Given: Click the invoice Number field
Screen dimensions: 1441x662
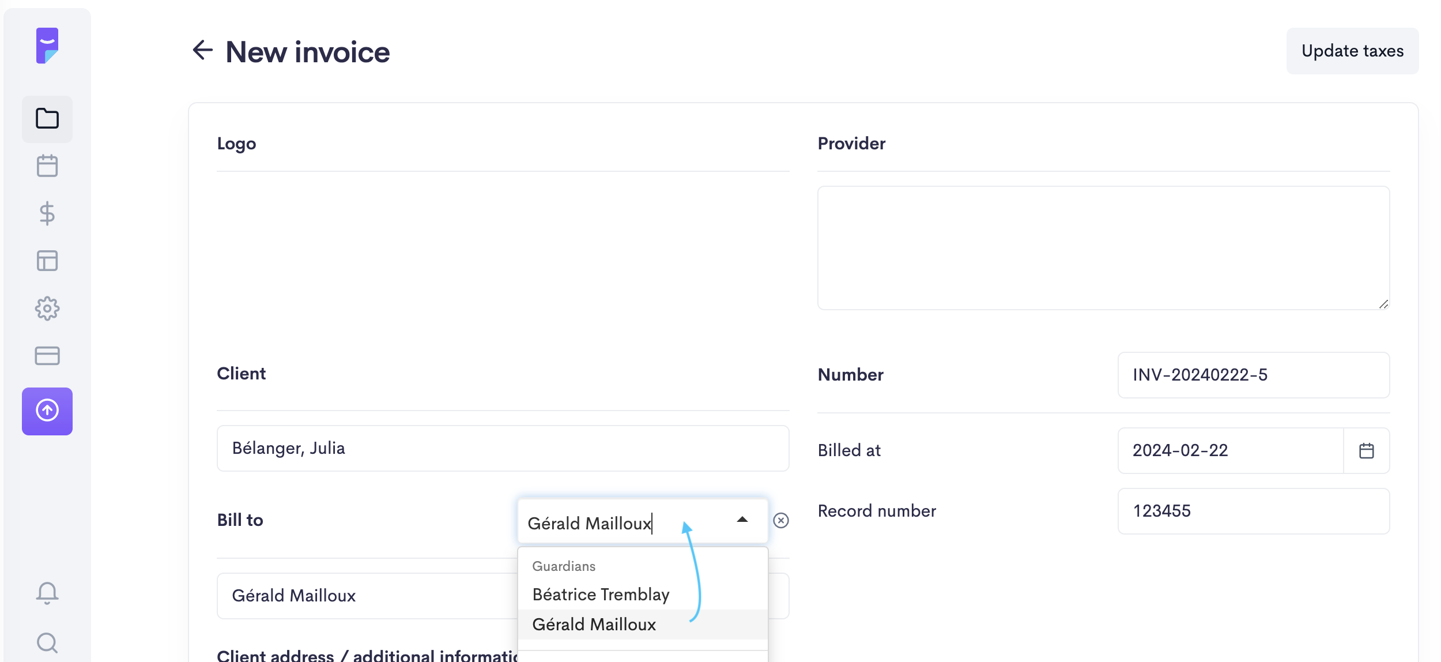Looking at the screenshot, I should [x=1253, y=375].
